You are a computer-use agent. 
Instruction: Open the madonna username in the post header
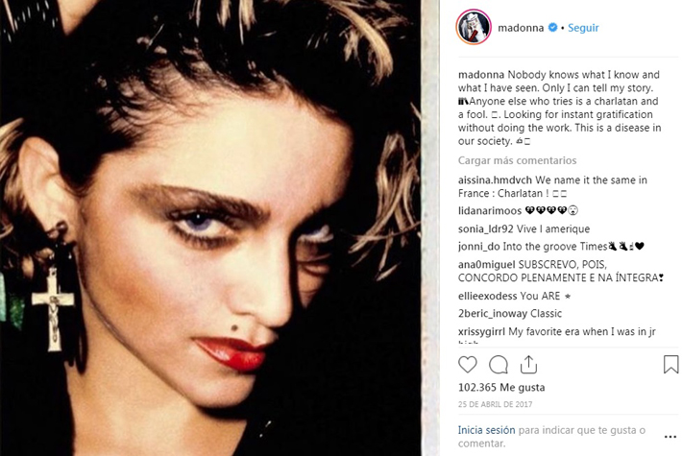[521, 28]
